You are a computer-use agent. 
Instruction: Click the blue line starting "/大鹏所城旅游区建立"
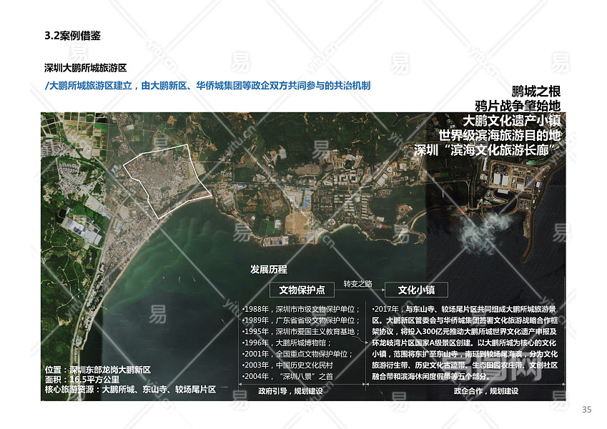(208, 86)
